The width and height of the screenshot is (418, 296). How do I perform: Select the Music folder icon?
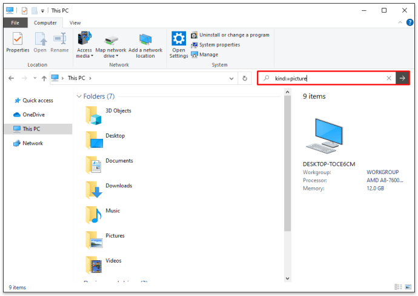click(93, 215)
